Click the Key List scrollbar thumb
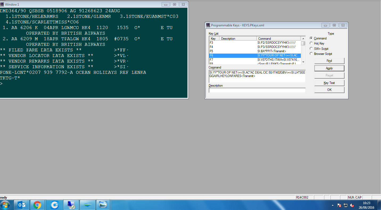Viewport: 381px width, 210px height. pos(303,43)
